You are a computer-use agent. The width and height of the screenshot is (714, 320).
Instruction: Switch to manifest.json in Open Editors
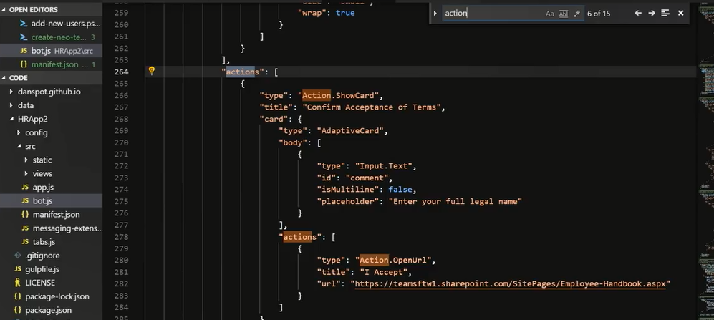(x=54, y=64)
